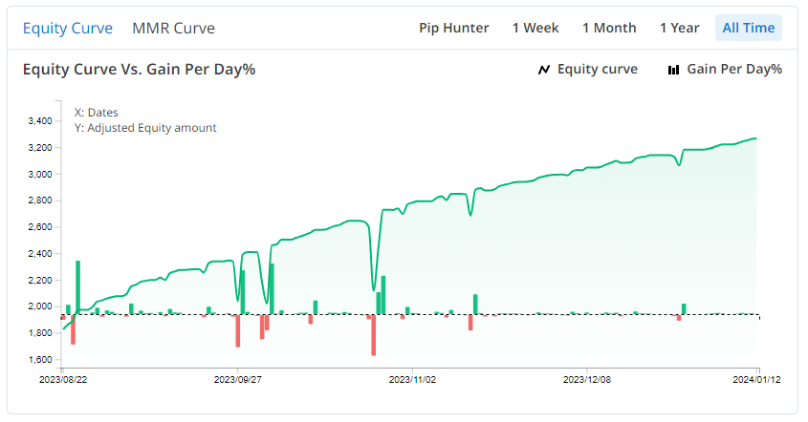
Task: Select the Pip Hunter range option
Action: [x=453, y=28]
